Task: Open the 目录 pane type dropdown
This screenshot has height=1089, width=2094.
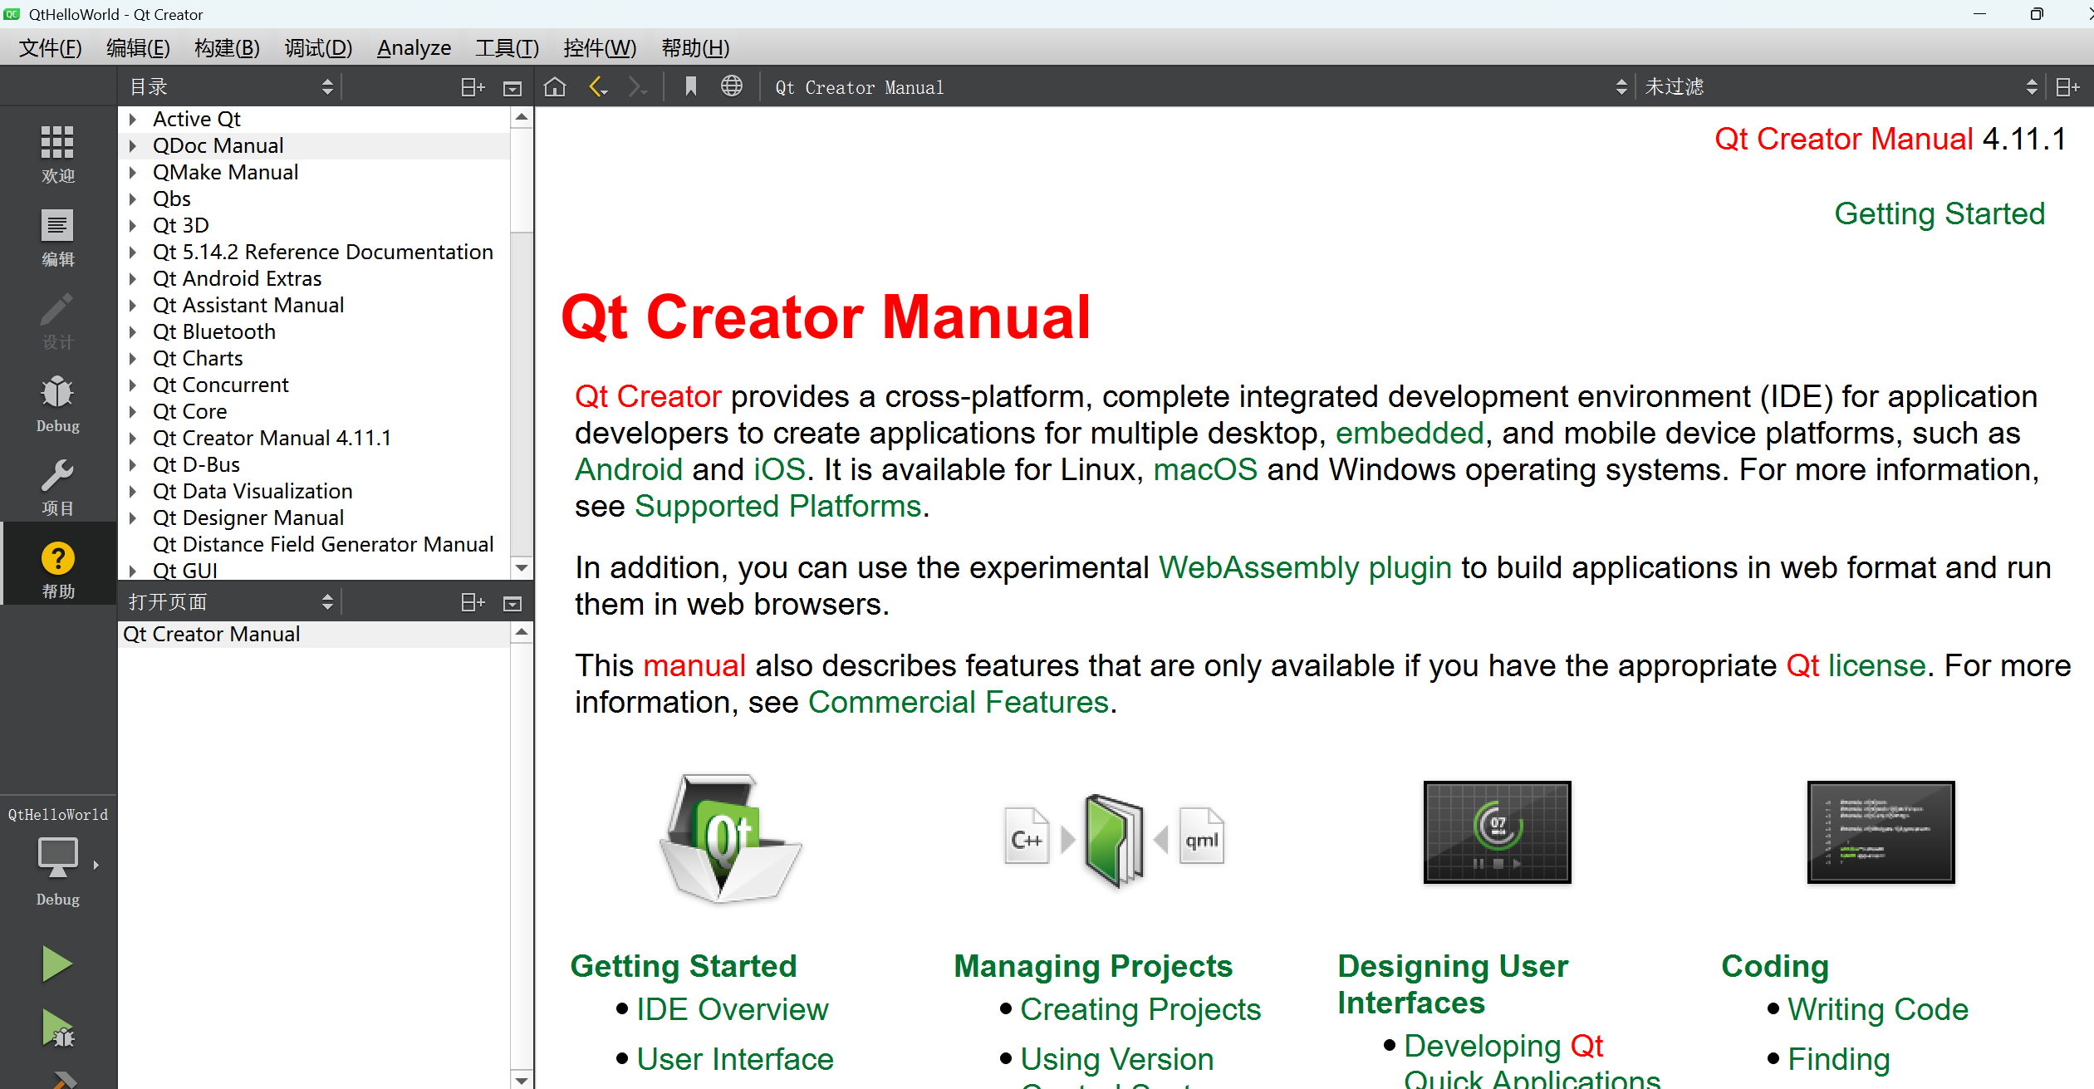Action: point(232,87)
